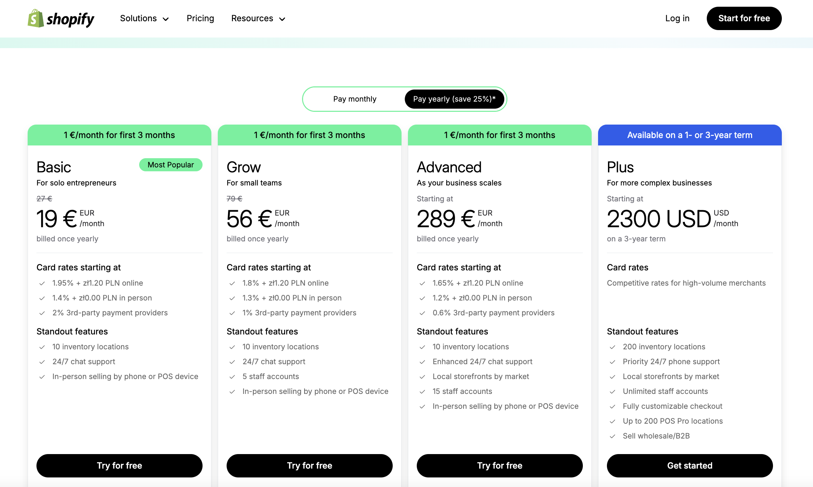Click Try for free under Basic plan
This screenshot has width=813, height=487.
(119, 465)
